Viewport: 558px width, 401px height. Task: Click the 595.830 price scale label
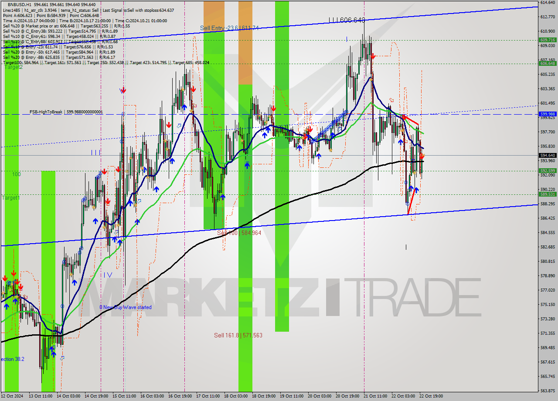pyautogui.click(x=548, y=146)
